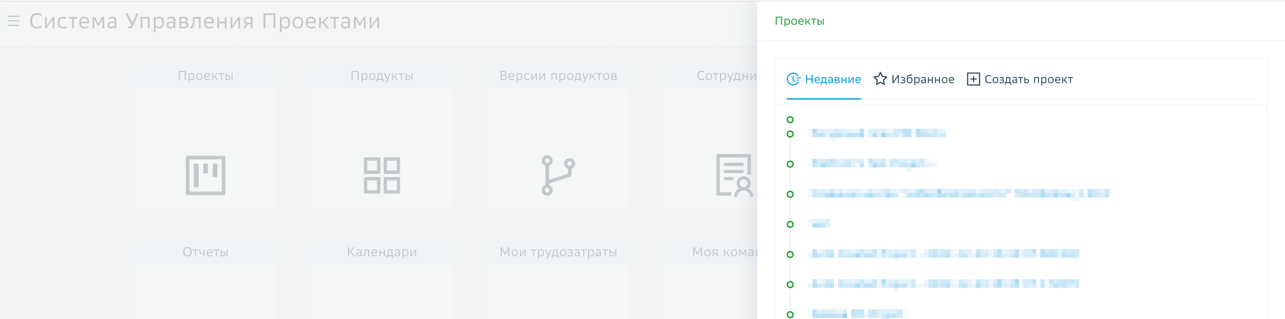Click the Проекты tile header

coord(205,76)
